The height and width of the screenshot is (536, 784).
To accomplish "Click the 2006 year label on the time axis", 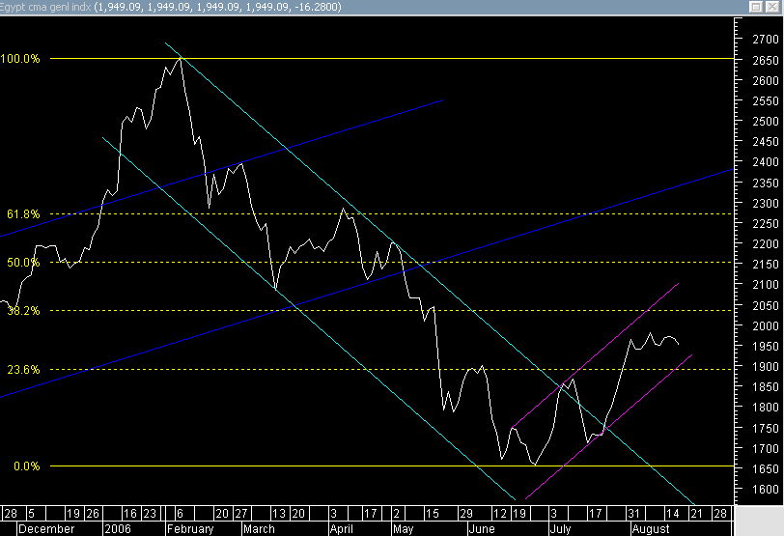I will (118, 529).
